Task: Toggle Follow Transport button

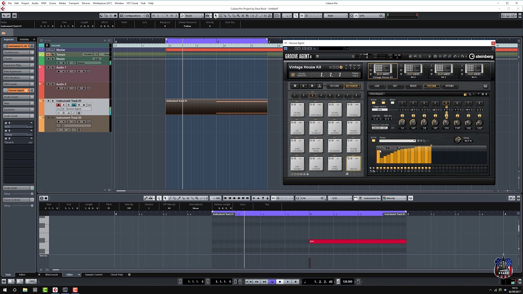Action: point(293,75)
